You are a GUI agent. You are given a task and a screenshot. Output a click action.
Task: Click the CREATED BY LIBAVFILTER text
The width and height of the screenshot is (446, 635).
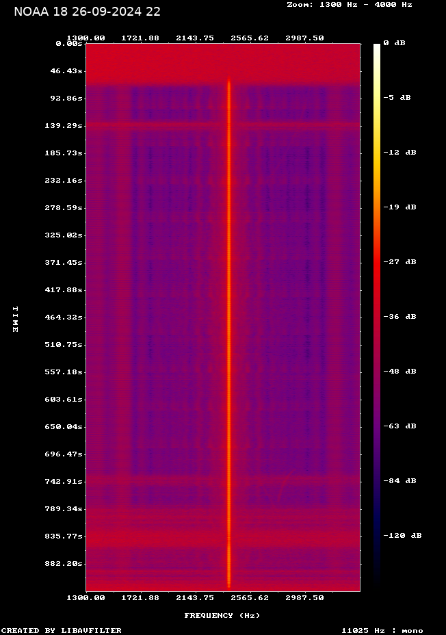62,630
